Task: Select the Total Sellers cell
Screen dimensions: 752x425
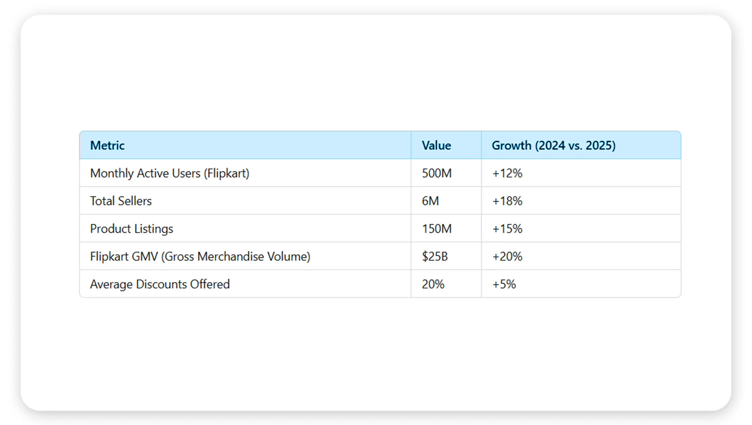Action: tap(245, 200)
